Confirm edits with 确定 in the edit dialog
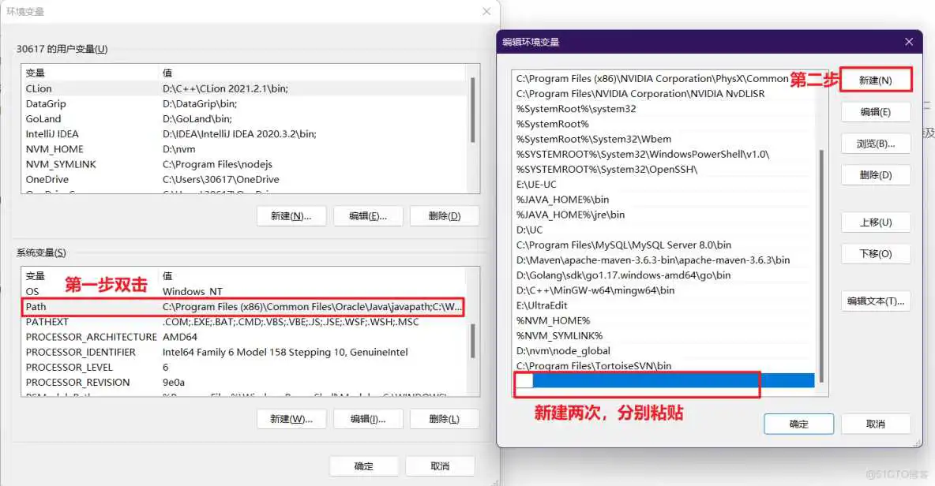 798,424
